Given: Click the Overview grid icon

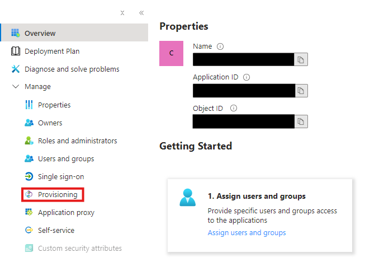Looking at the screenshot, I should 16,33.
